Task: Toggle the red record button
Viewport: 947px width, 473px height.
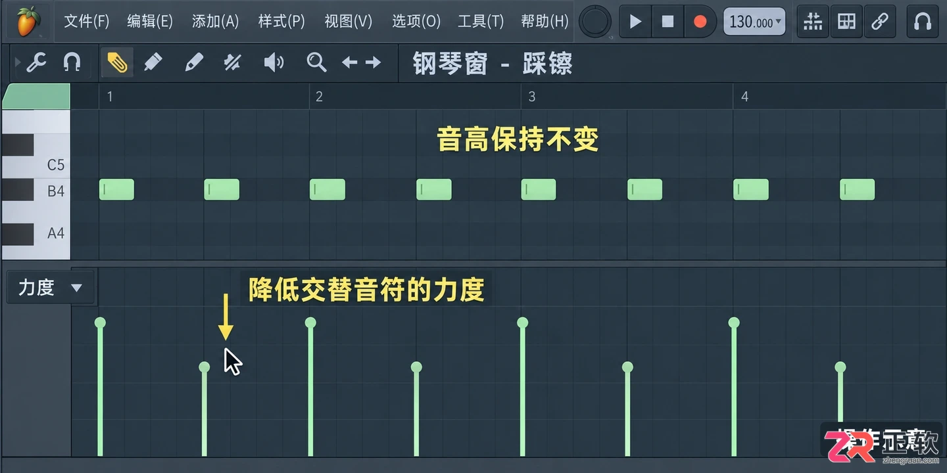Action: [700, 22]
